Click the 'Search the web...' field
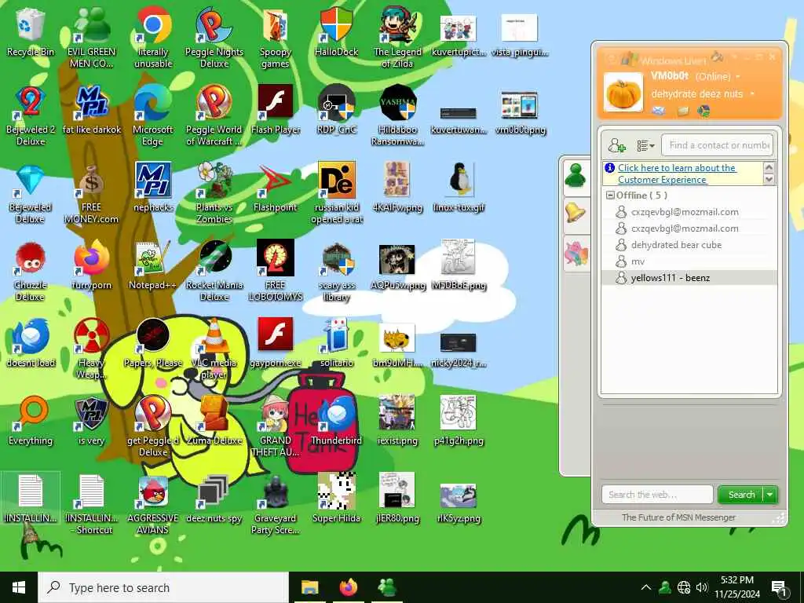The height and width of the screenshot is (603, 804). click(657, 495)
